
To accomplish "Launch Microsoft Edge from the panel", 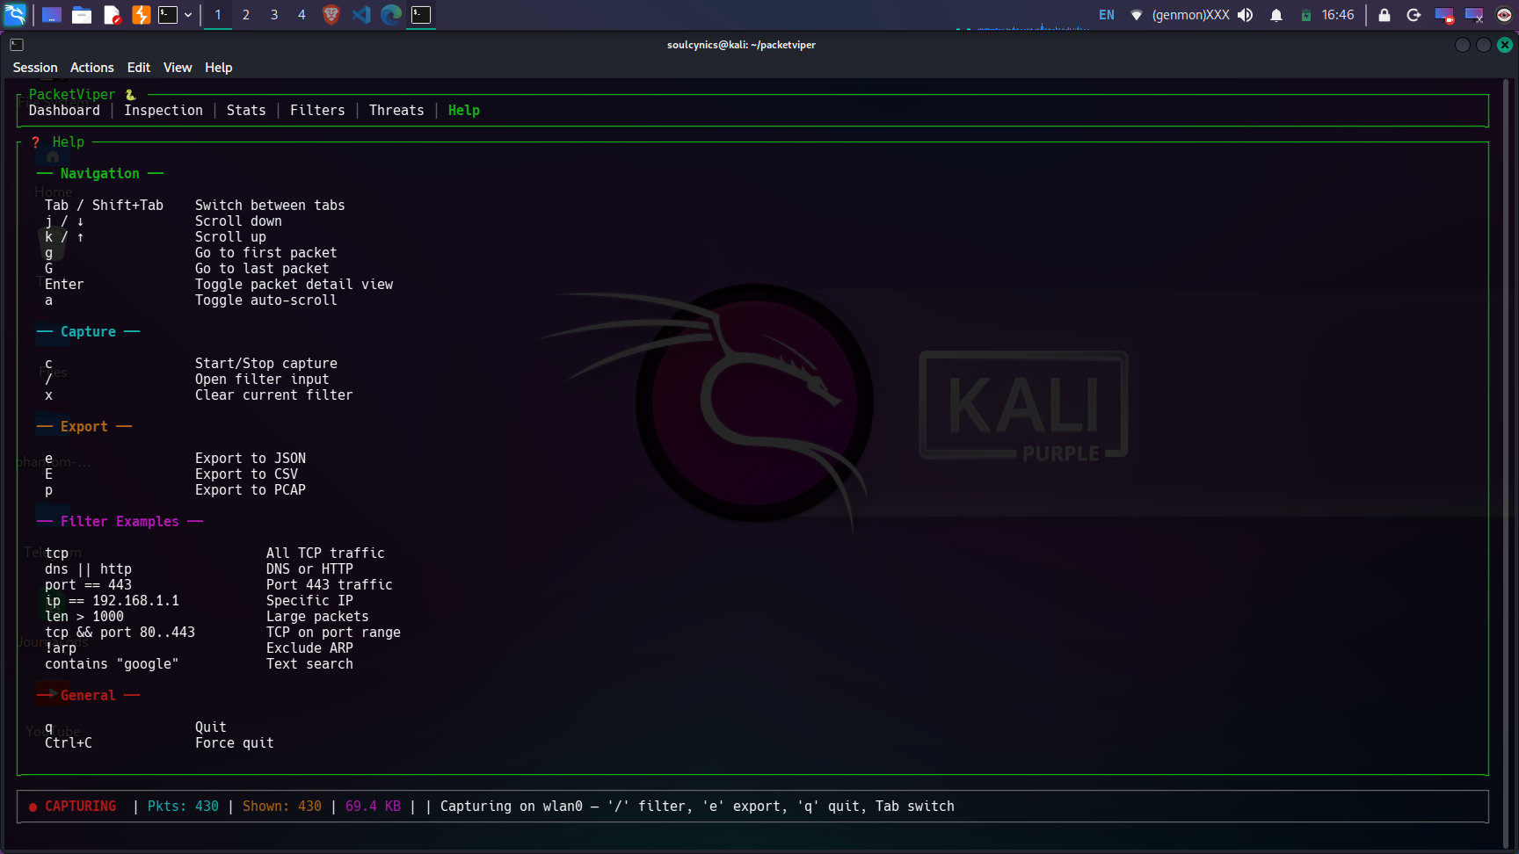I will [x=391, y=15].
